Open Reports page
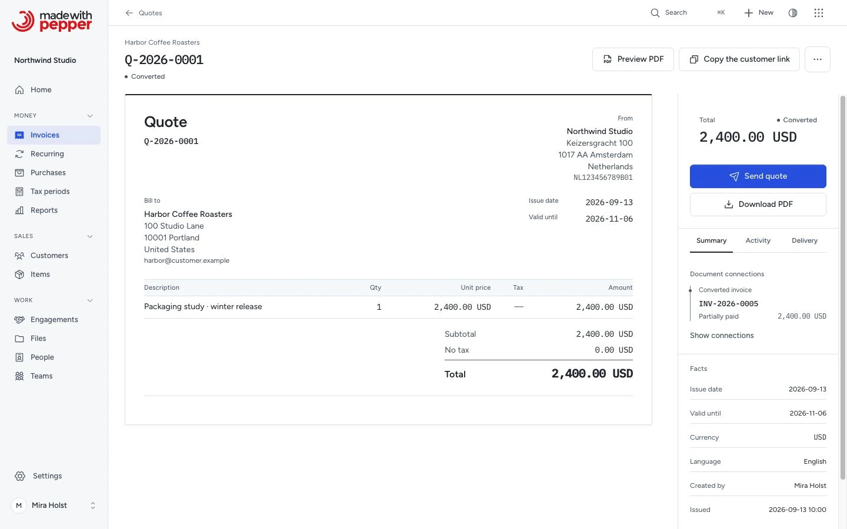 [54, 210]
